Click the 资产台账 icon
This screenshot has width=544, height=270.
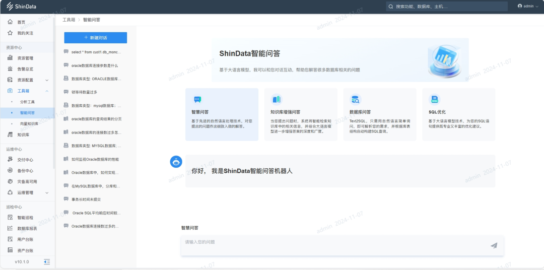pyautogui.click(x=10, y=250)
